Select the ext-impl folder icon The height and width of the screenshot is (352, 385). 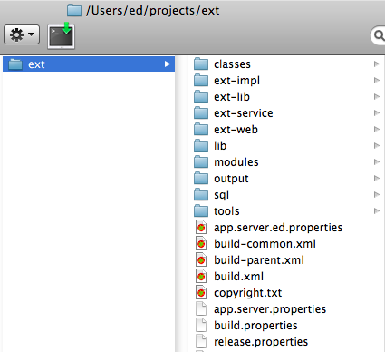tap(201, 81)
